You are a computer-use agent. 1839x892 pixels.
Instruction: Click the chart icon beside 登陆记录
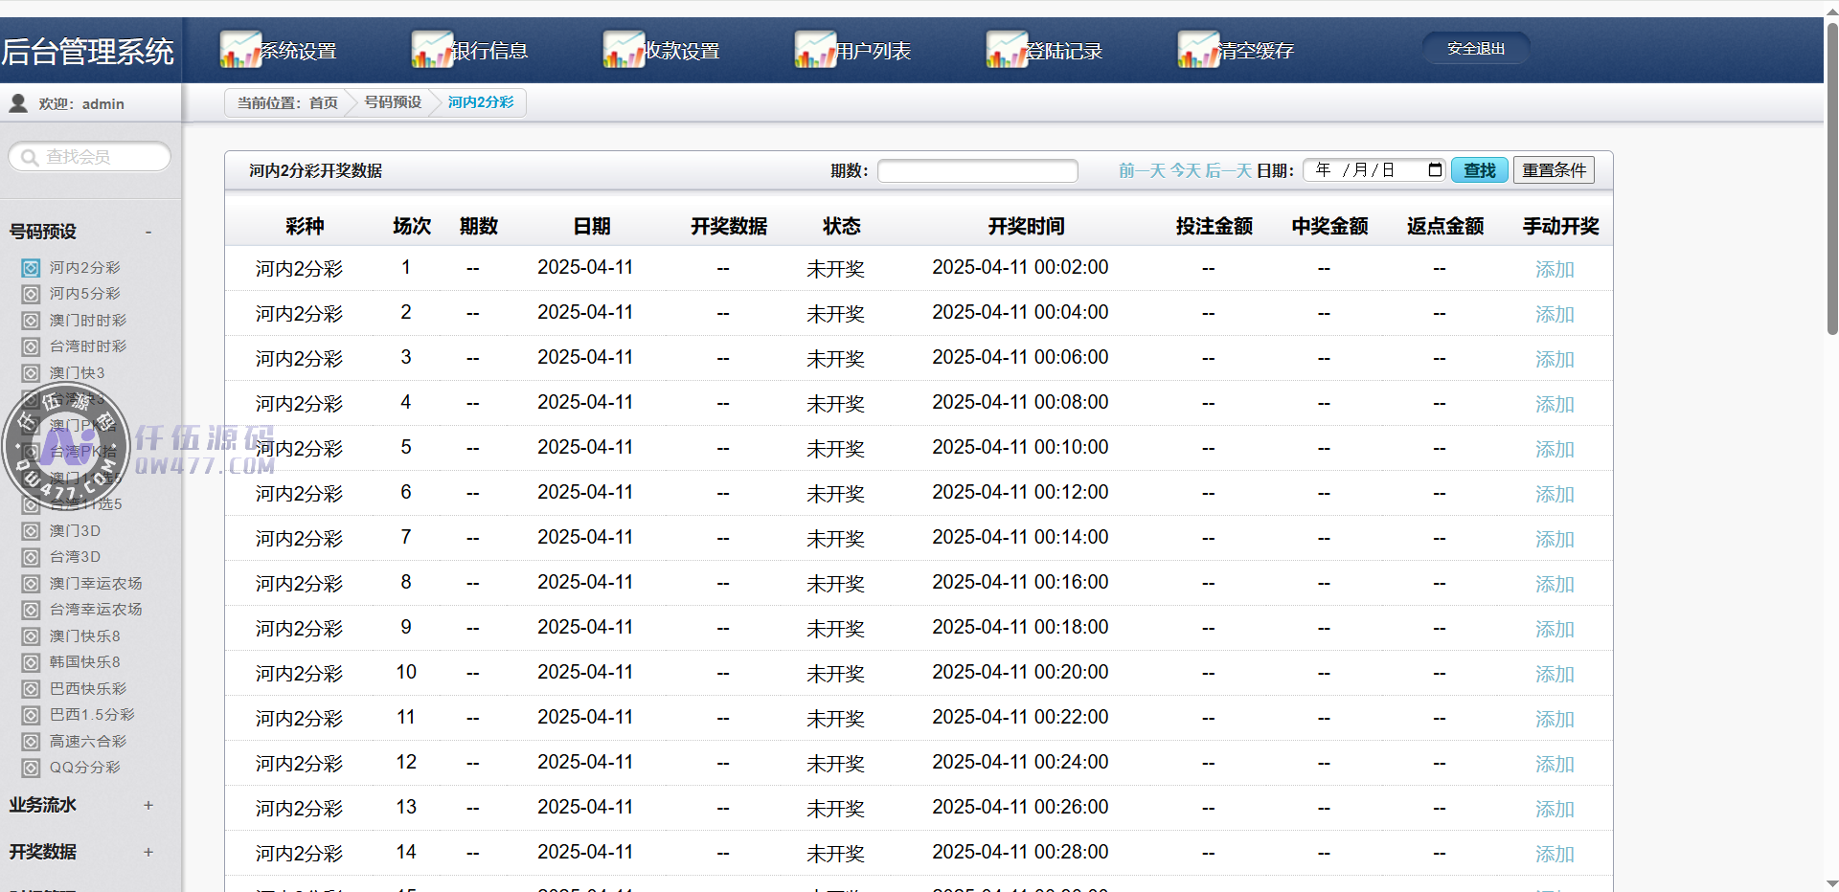click(x=1006, y=50)
